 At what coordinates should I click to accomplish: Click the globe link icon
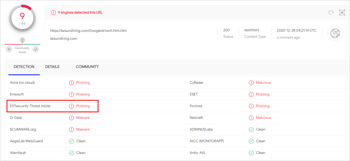pyautogui.click(x=335, y=33)
